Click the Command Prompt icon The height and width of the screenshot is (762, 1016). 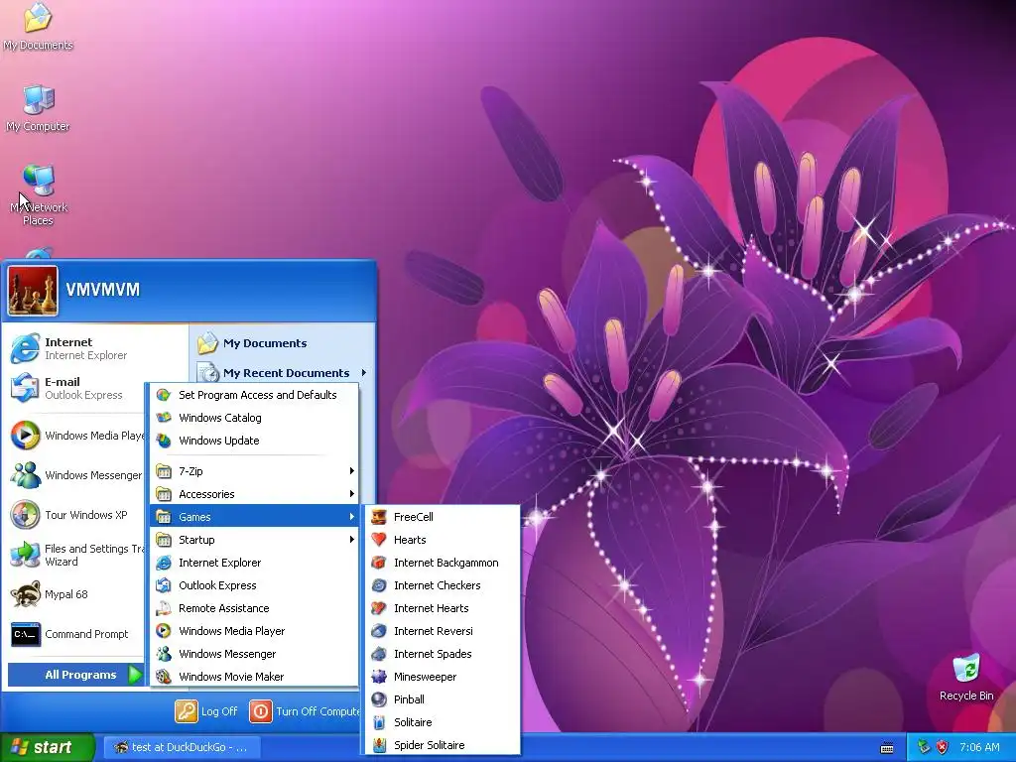(x=25, y=634)
